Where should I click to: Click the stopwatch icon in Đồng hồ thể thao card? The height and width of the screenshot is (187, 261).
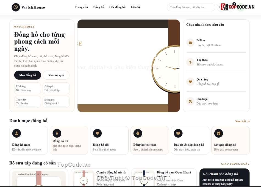point(138,133)
